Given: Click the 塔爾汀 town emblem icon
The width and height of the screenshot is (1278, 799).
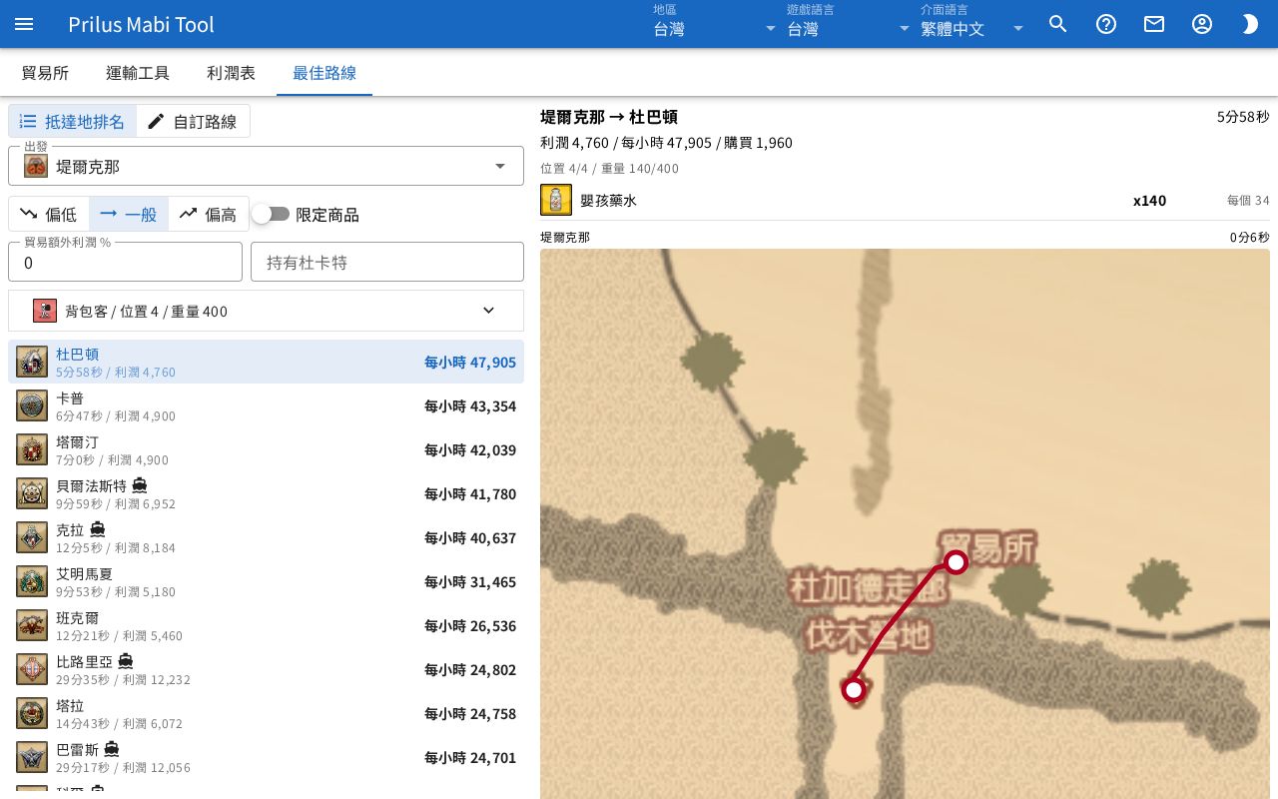Looking at the screenshot, I should click(32, 449).
